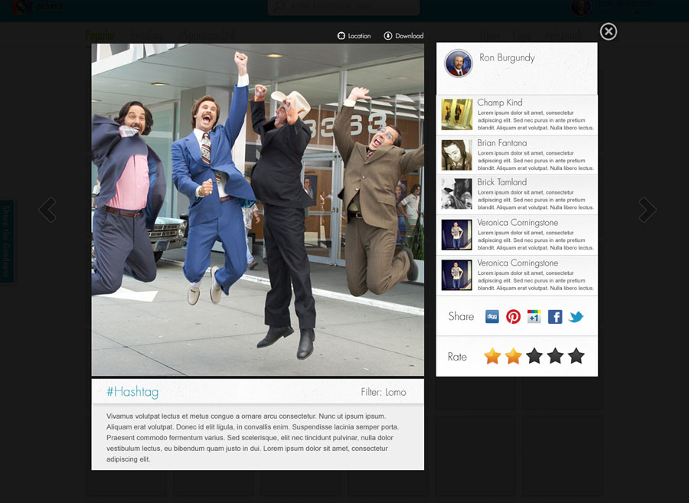Rate the photo four stars

point(556,356)
